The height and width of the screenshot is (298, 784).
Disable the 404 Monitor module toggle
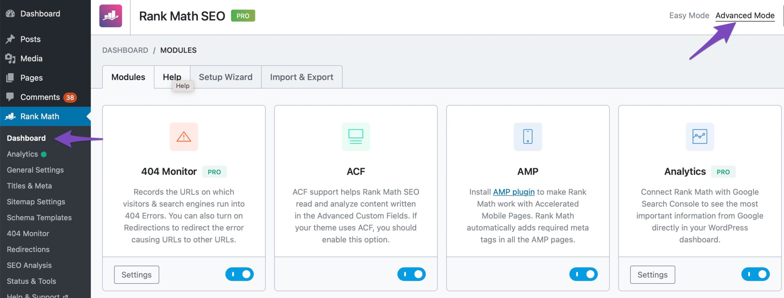pos(239,274)
